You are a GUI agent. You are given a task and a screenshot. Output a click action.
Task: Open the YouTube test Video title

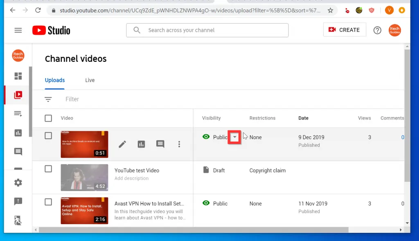click(137, 171)
